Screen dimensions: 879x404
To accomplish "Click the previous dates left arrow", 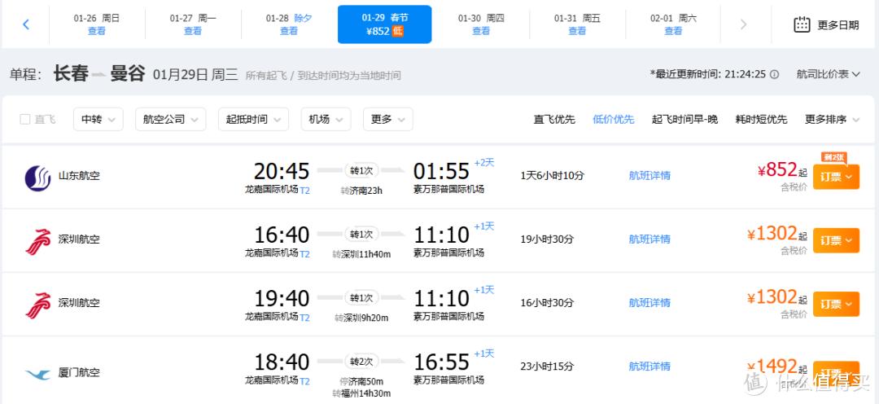I will [25, 24].
